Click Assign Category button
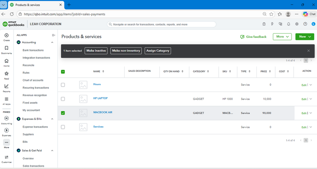 pos(158,51)
